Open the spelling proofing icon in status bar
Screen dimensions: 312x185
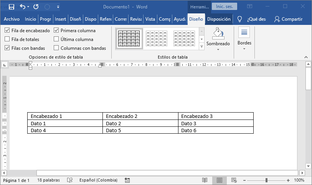tap(70, 180)
